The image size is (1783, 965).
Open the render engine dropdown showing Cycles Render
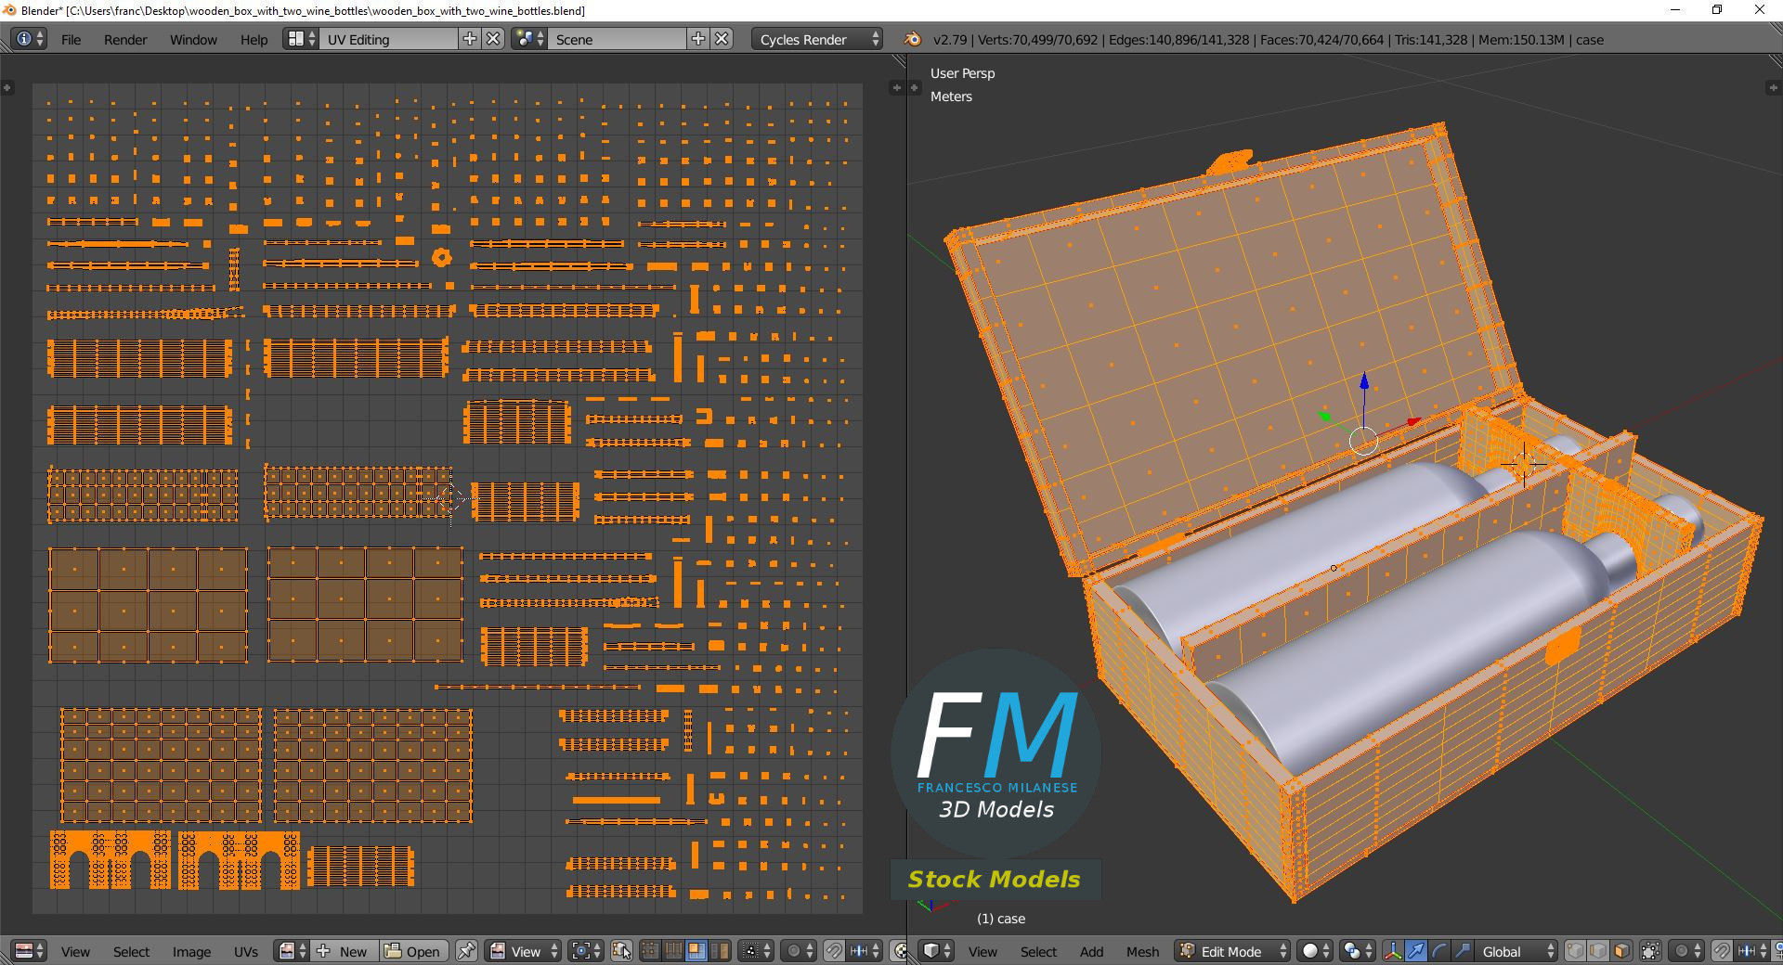(817, 39)
